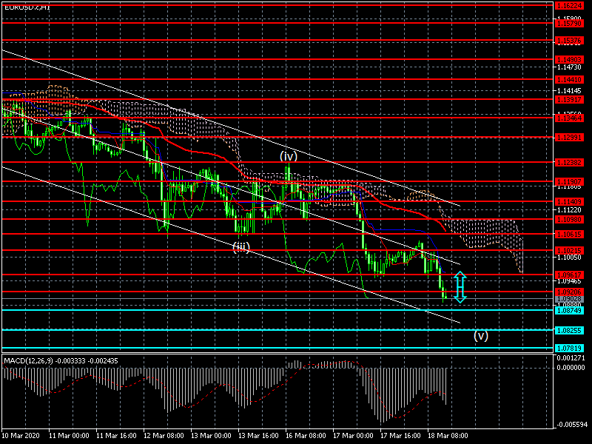Image resolution: width=592 pixels, height=444 pixels.
Task: Select the (iii) Elliott wave label
Action: tap(241, 247)
